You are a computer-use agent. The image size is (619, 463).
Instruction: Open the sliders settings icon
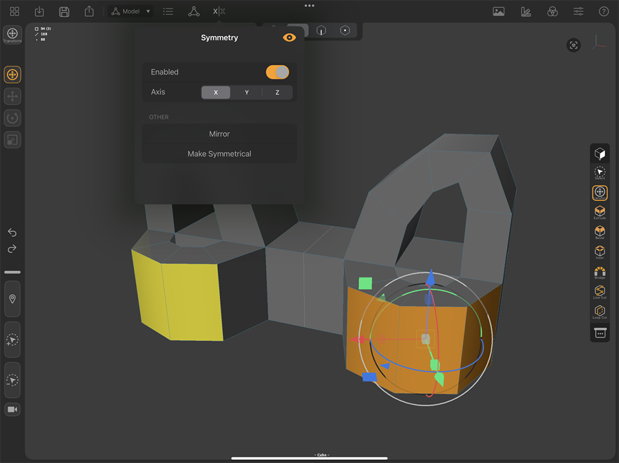coord(578,12)
